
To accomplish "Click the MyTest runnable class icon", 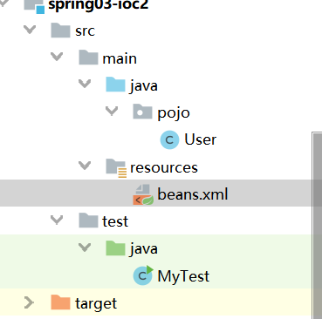I will tap(143, 275).
